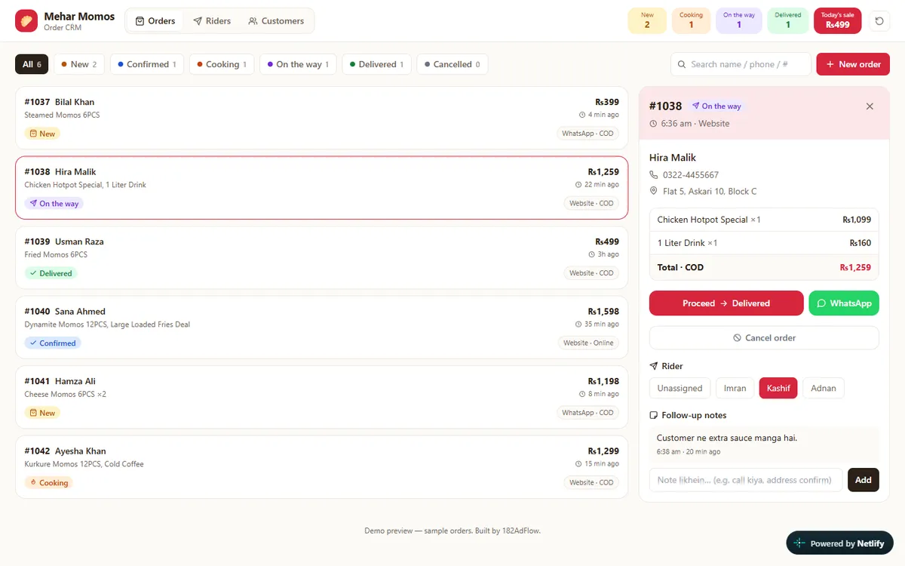Select rider Kashif
Screen dimensions: 905x566
(778, 388)
